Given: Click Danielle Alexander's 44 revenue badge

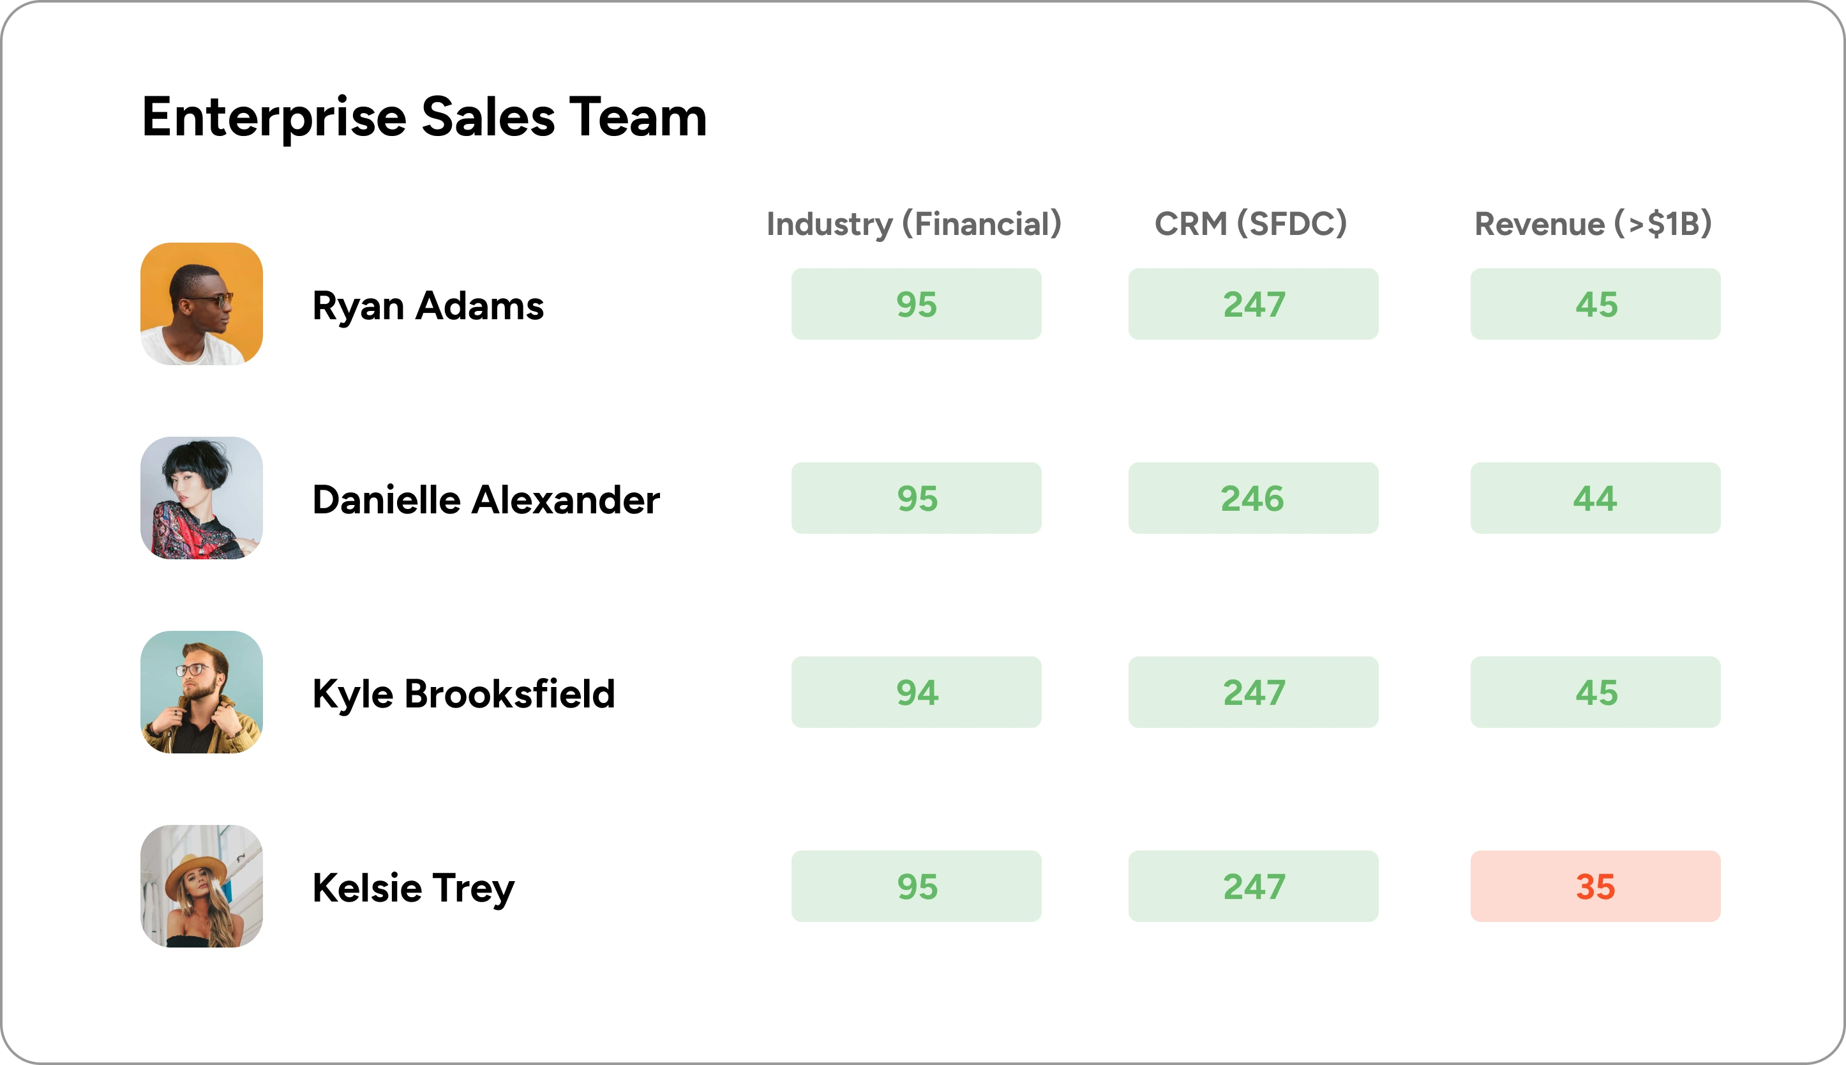Looking at the screenshot, I should [x=1595, y=498].
